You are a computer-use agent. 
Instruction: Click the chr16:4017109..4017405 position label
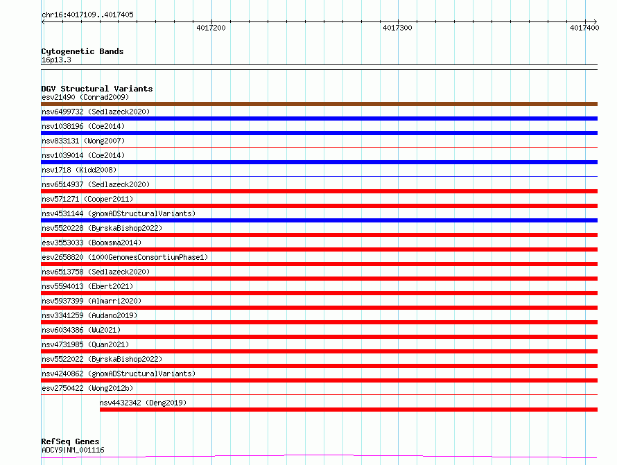(87, 15)
